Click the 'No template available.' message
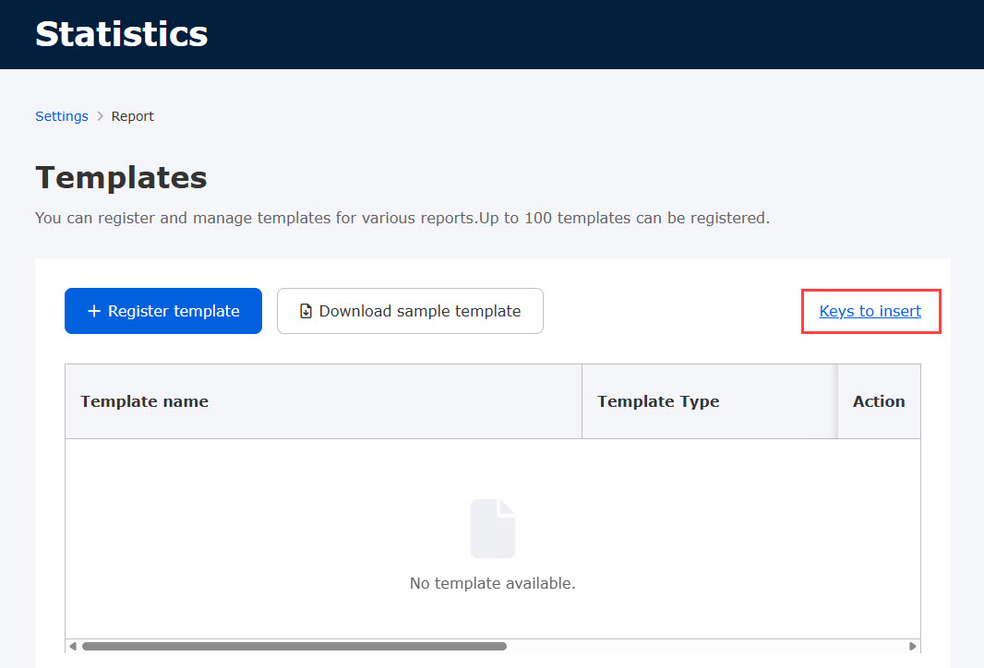Viewport: 984px width, 668px height. coord(493,583)
